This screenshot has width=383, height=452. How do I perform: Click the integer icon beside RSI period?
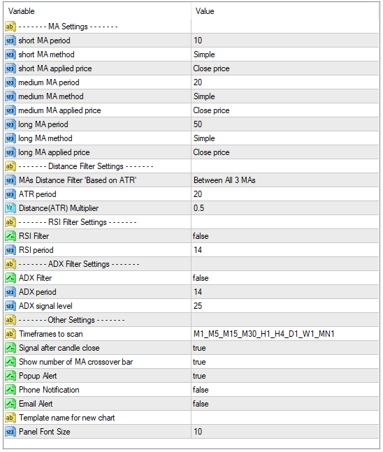pyautogui.click(x=10, y=250)
